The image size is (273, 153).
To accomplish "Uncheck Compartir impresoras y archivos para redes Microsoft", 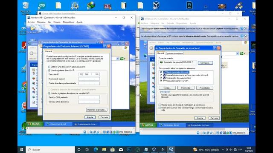I will coord(161,75).
